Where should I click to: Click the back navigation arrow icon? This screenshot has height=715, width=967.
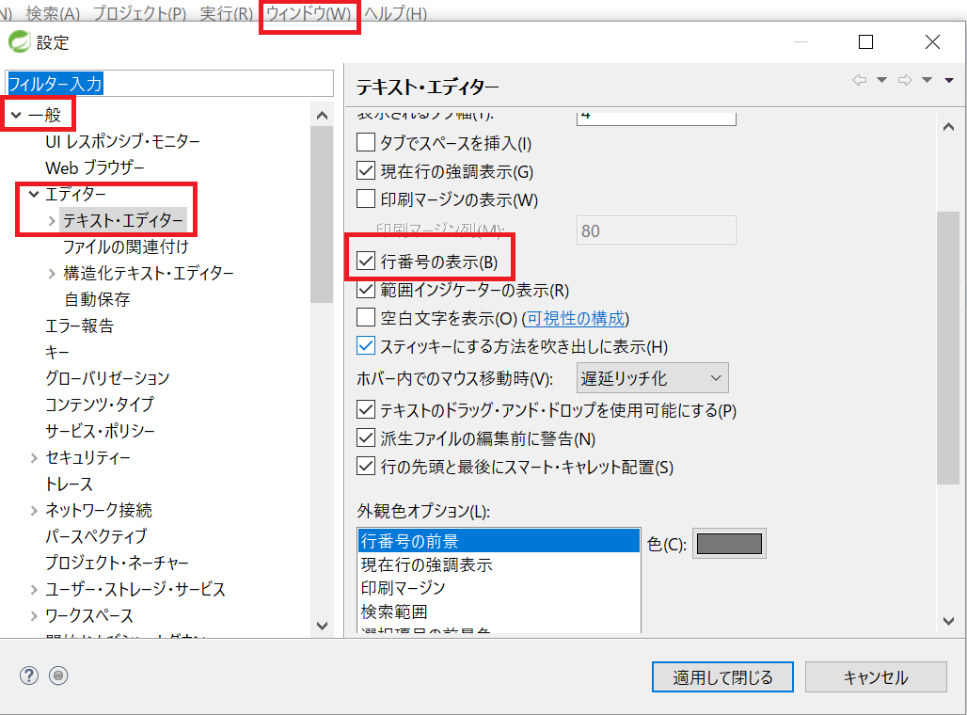point(859,81)
